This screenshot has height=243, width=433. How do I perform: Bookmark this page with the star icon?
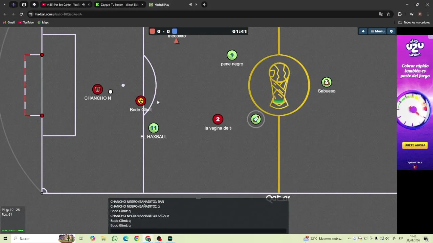[388, 14]
